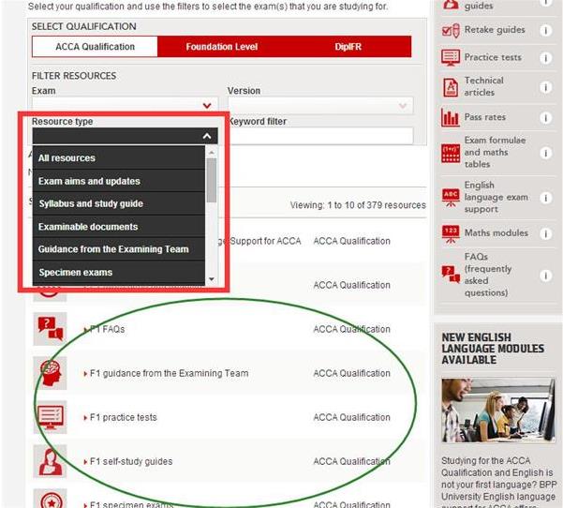
Task: Click the sidebar FAQs question bubble icon
Action: tap(451, 275)
